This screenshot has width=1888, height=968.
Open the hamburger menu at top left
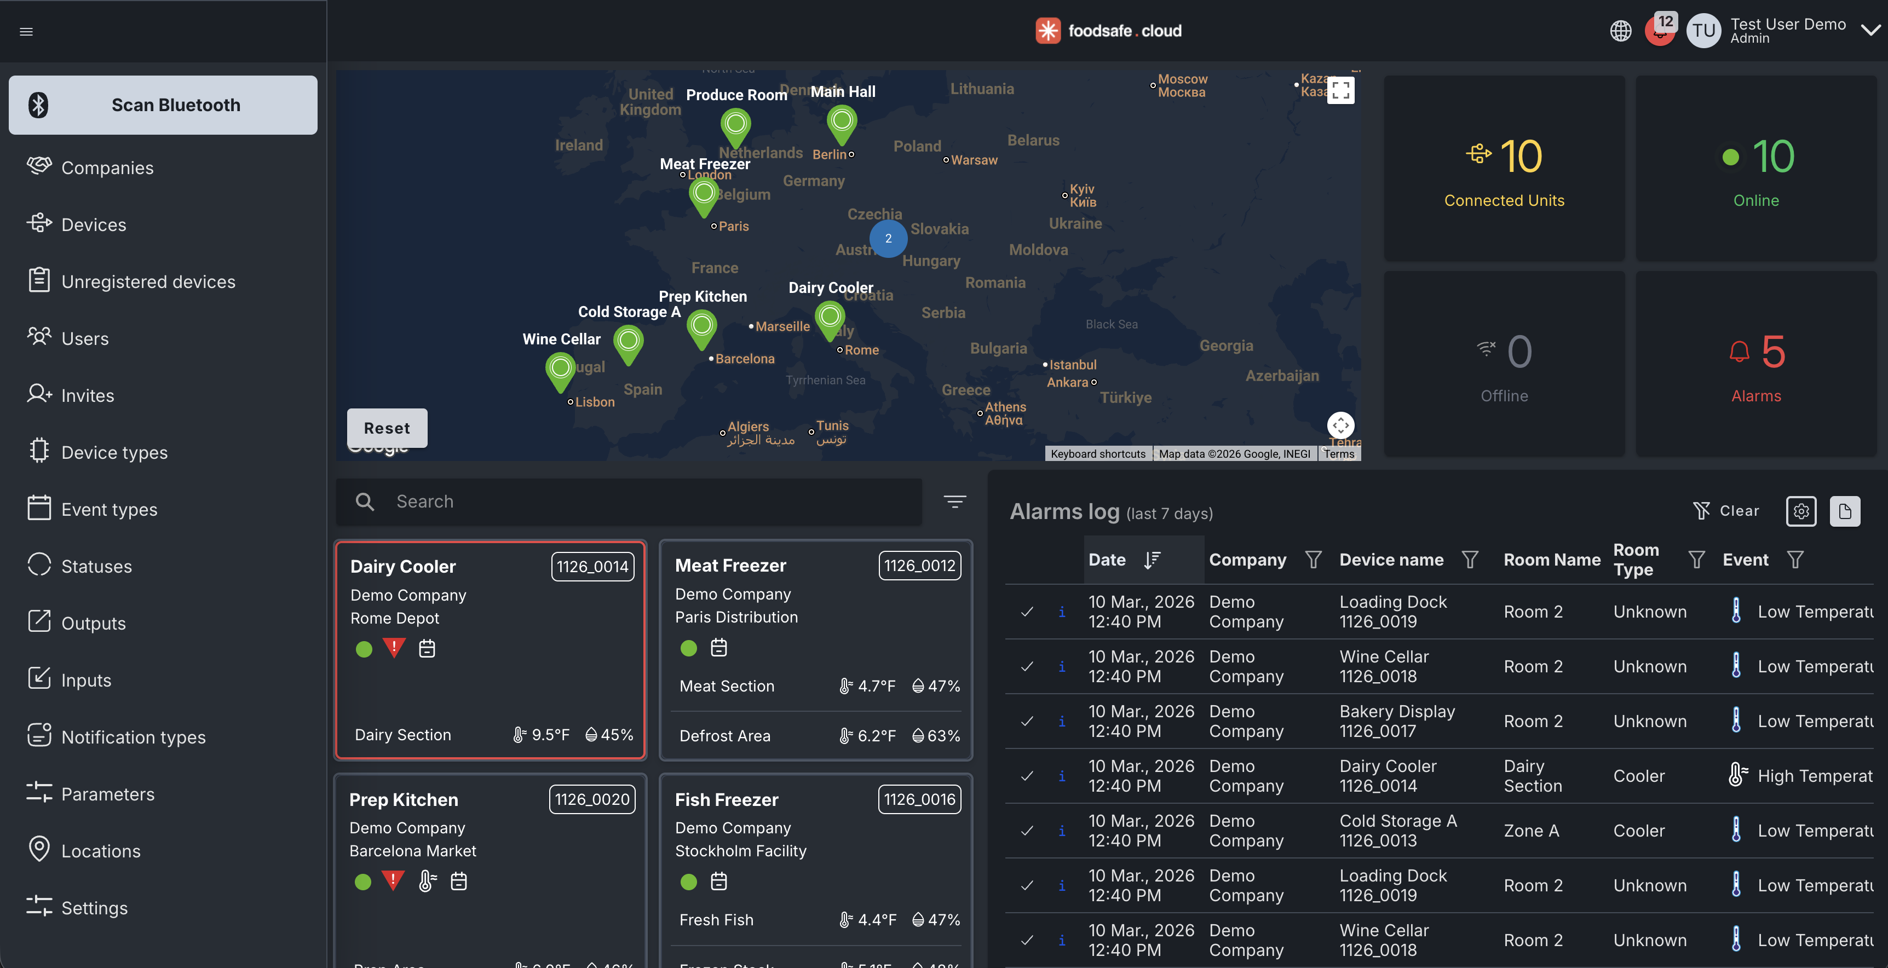tap(26, 32)
